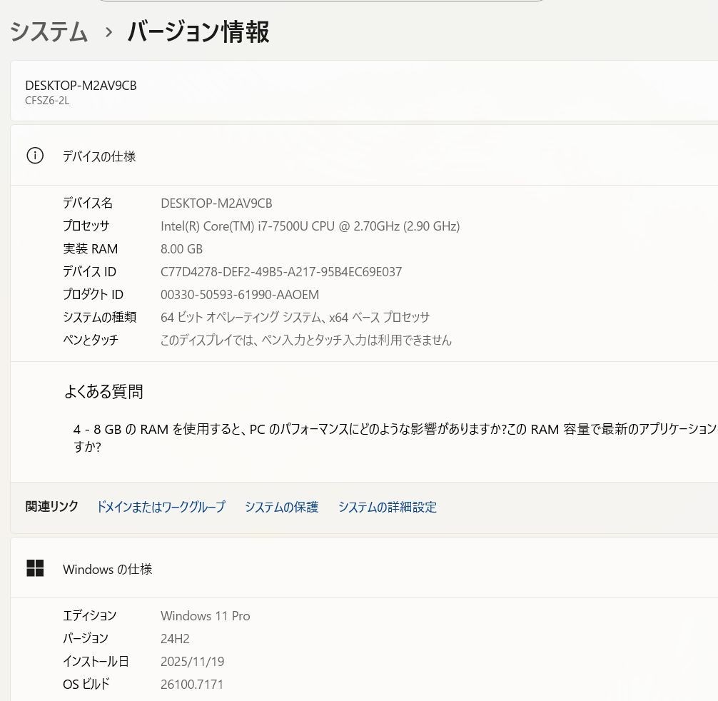
Task: Open システムの詳細設定 link
Action: [x=387, y=506]
